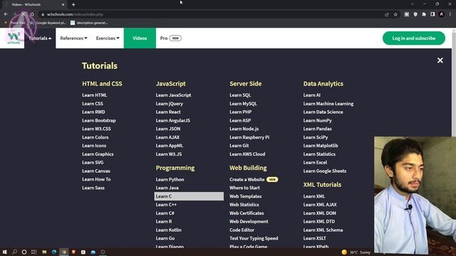Open Learn JavaScript tutorial
The width and height of the screenshot is (456, 256).
tap(173, 95)
